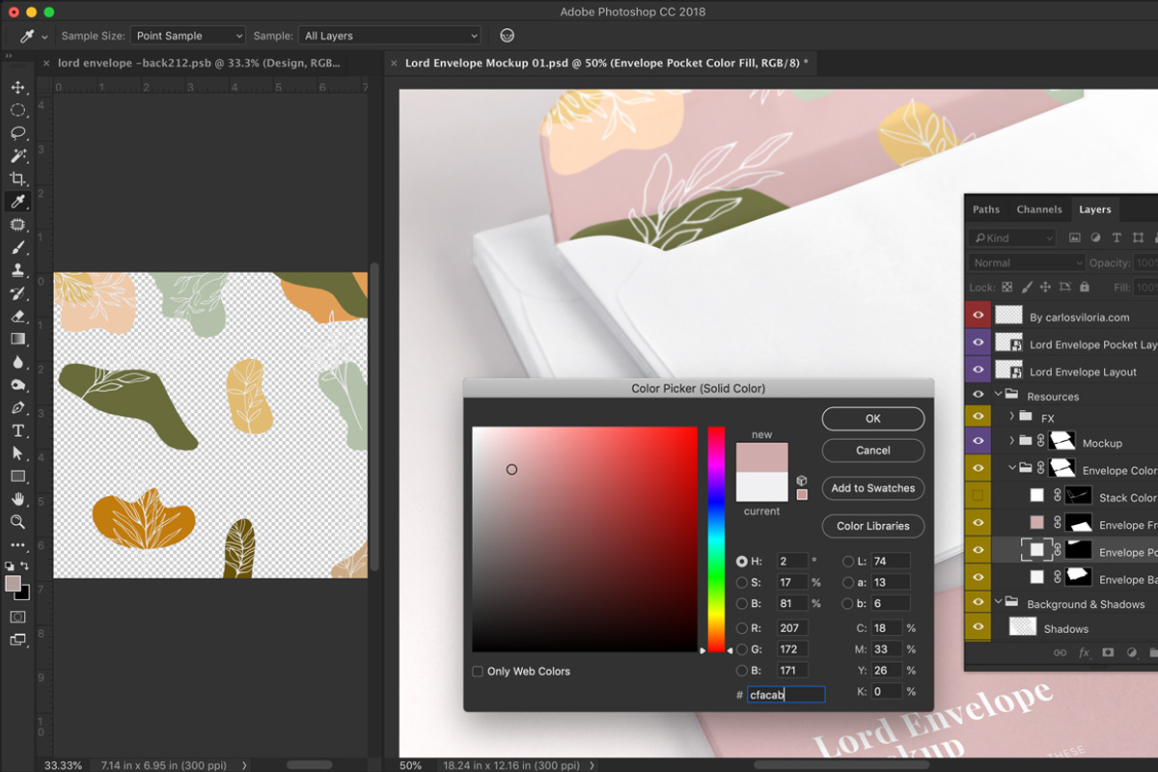
Task: Click the rainbow hue slider strip
Action: [716, 539]
